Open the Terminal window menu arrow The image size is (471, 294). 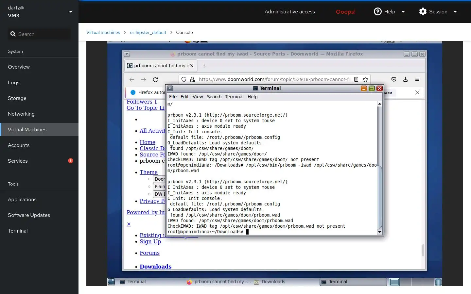170,88
